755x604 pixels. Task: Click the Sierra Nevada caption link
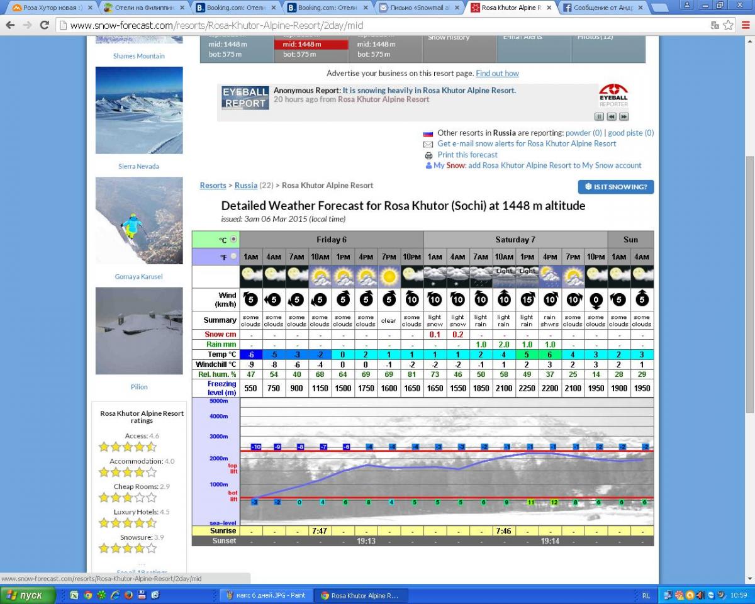138,167
